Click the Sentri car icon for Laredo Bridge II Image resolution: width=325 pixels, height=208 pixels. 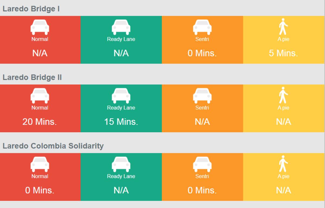coord(202,96)
